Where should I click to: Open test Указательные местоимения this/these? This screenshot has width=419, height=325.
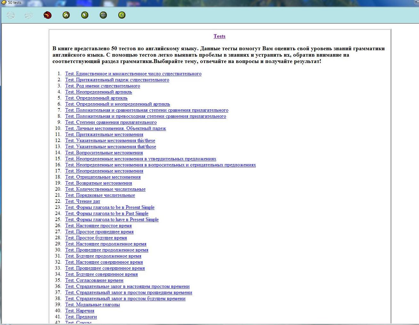click(110, 140)
